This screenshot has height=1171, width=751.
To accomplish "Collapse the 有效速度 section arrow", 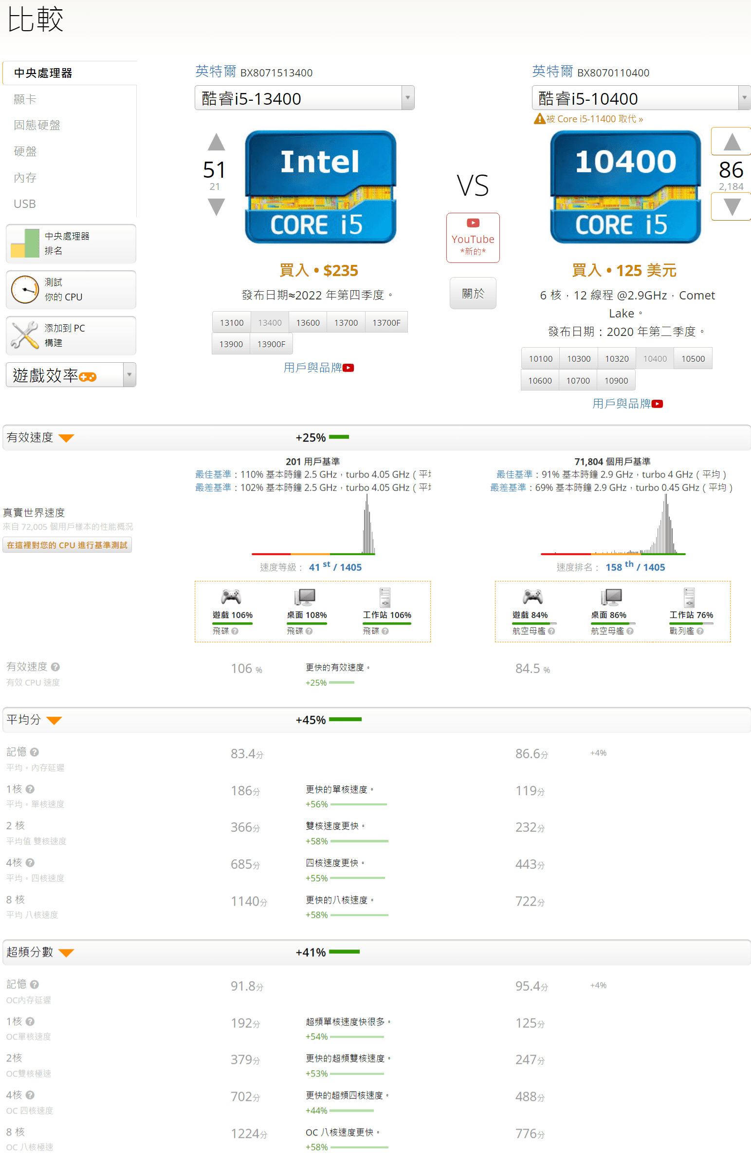I will pyautogui.click(x=66, y=438).
